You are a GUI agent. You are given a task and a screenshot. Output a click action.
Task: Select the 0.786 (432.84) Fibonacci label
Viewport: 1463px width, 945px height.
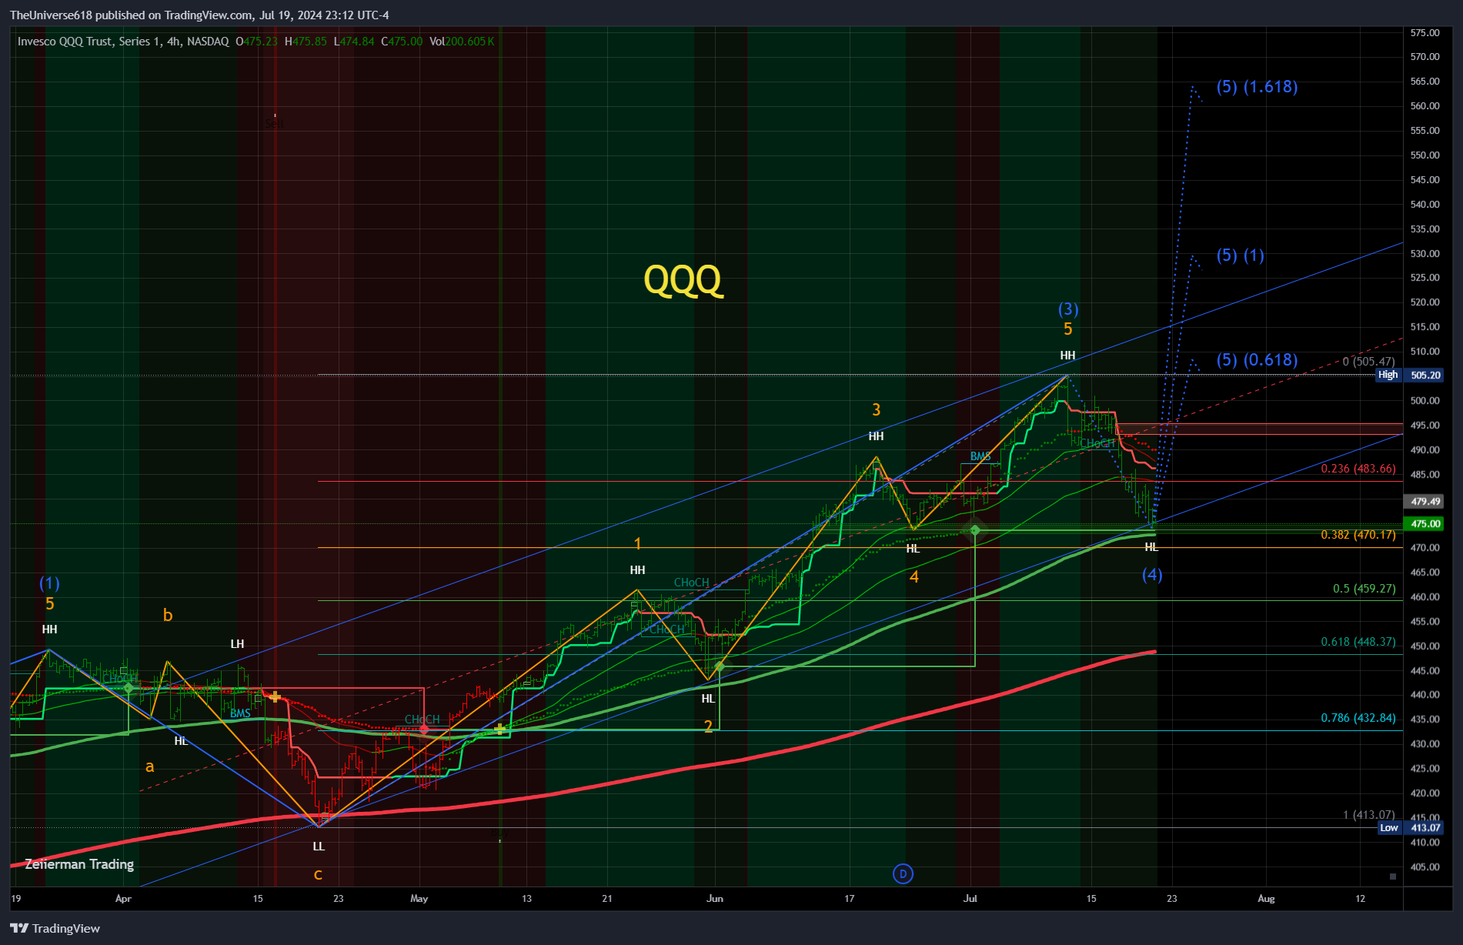point(1358,718)
